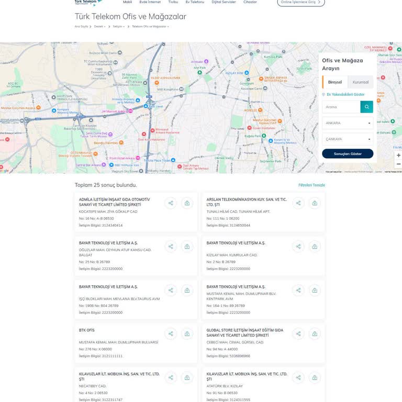Screen dimensions: 402x402
Task: Click Kuğulu Park map marker
Action: click(x=264, y=136)
